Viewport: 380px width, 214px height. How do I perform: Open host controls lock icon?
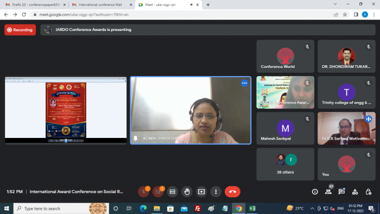[x=369, y=192]
